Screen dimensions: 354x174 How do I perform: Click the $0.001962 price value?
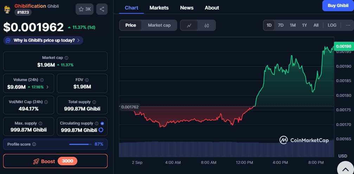(33, 27)
